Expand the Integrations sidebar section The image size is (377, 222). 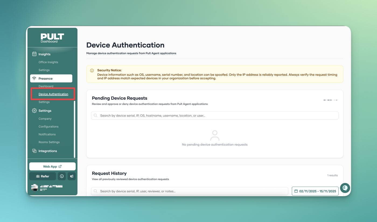click(48, 151)
